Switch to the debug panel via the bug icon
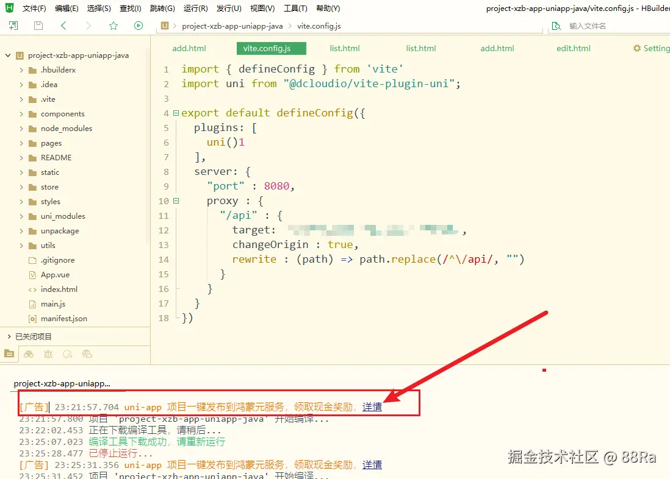670x479 pixels. point(48,353)
